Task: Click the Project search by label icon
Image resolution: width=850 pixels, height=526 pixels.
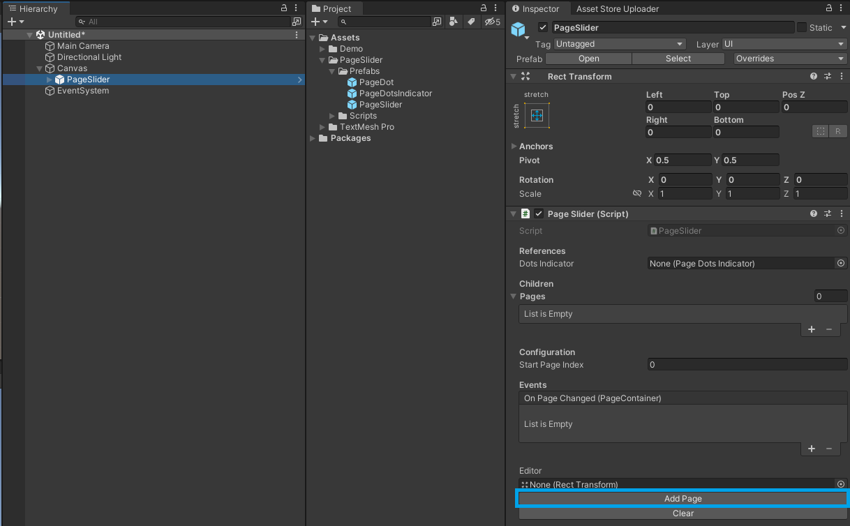Action: click(472, 22)
